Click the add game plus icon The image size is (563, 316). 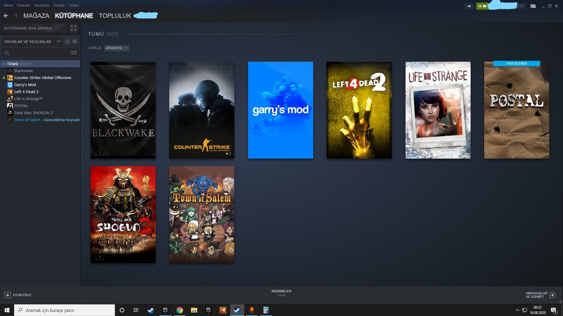point(8,295)
